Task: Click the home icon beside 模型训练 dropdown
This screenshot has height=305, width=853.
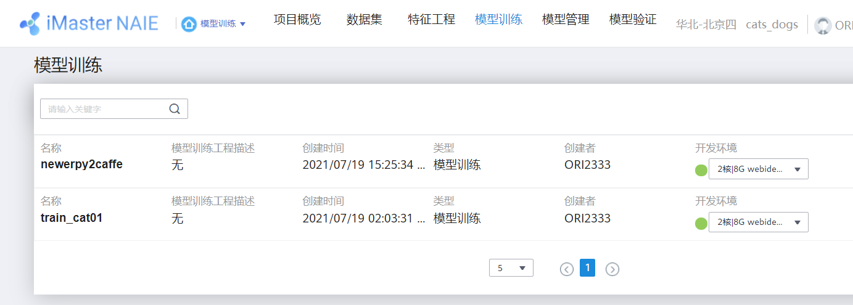Action: tap(189, 24)
